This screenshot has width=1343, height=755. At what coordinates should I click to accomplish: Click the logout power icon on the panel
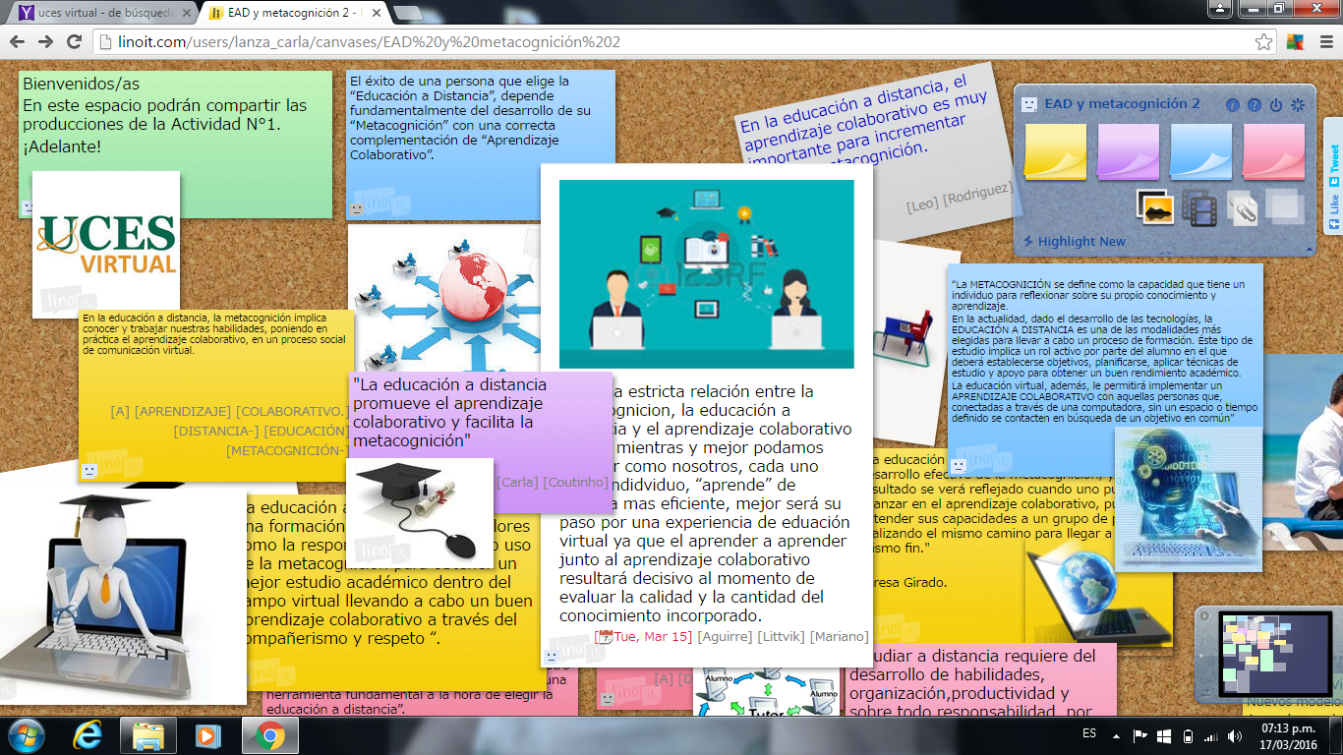coord(1275,104)
